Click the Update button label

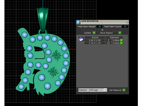[x=88, y=33]
